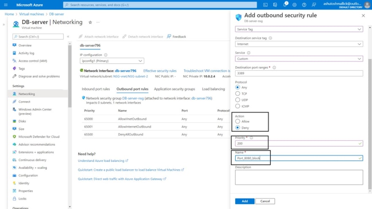Image resolution: width=372 pixels, height=209 pixels.
Task: Select the AllowInternetOutBound rule row
Action: coord(156,127)
